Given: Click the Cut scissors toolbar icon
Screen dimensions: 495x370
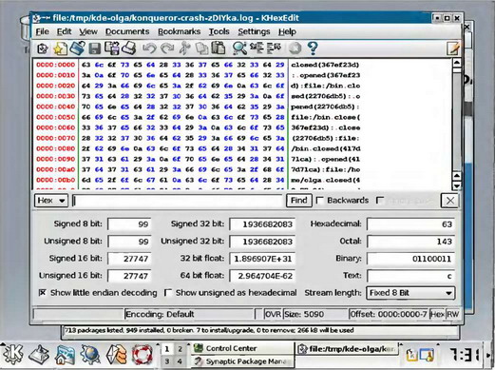Looking at the screenshot, I should (x=185, y=49).
